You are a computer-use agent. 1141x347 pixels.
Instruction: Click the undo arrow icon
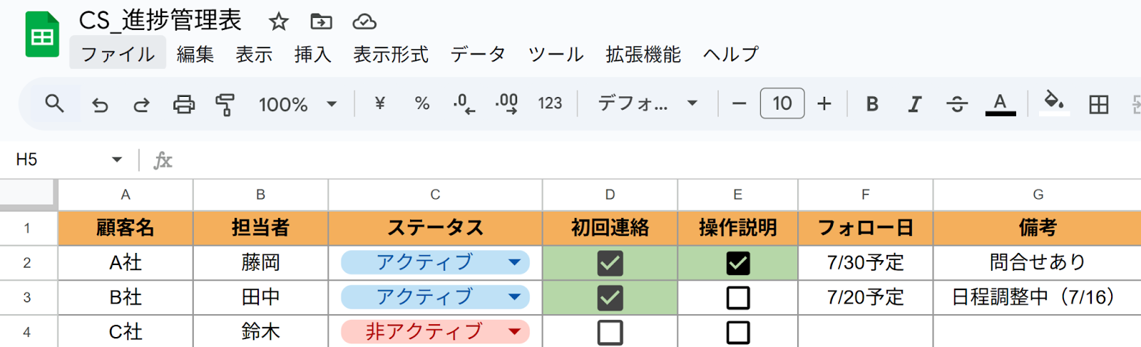pyautogui.click(x=100, y=105)
